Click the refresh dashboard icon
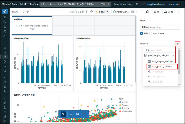Screen dimensions: 185x124 147,12
